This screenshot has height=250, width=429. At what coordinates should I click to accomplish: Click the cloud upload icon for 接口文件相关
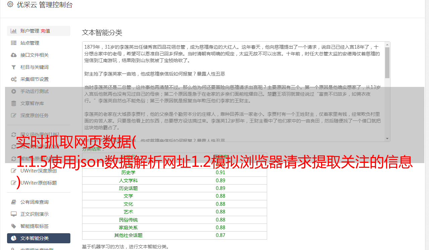14,55
